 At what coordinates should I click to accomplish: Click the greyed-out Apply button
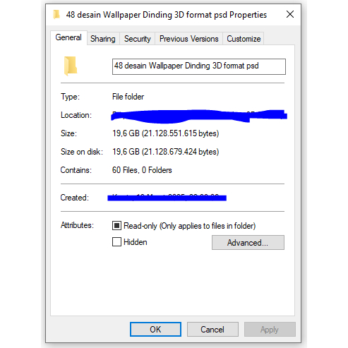[x=270, y=329]
